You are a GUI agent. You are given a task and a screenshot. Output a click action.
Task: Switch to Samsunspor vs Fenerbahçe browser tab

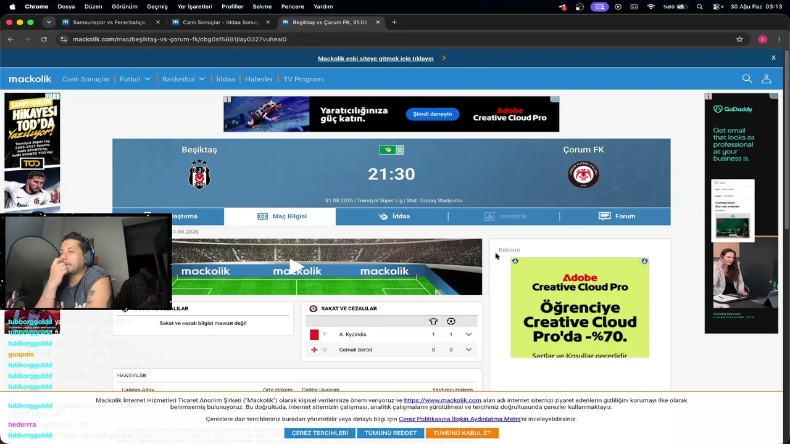110,22
